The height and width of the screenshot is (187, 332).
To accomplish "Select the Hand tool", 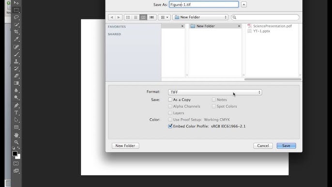I will [16, 135].
